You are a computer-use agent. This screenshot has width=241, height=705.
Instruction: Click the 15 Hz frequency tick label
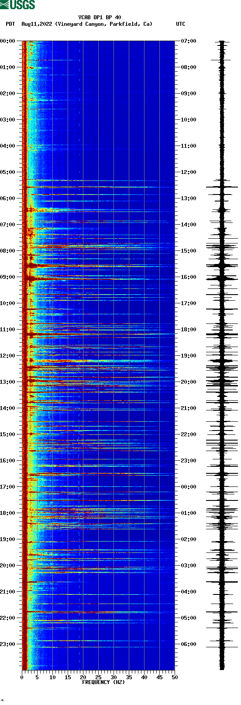point(68,677)
